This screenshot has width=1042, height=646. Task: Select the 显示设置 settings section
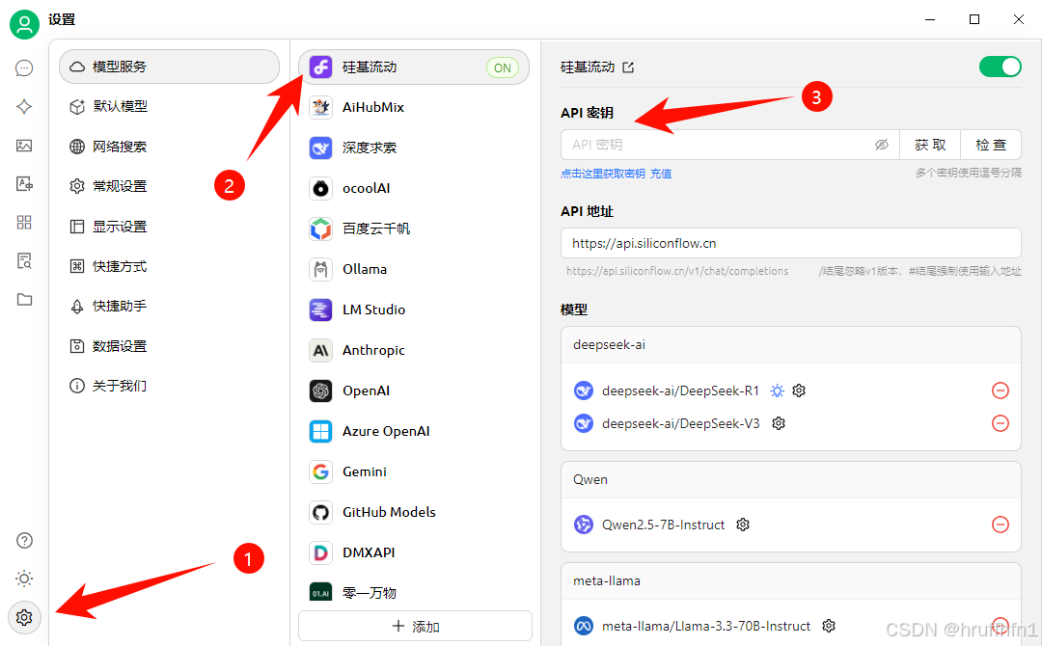pos(170,227)
